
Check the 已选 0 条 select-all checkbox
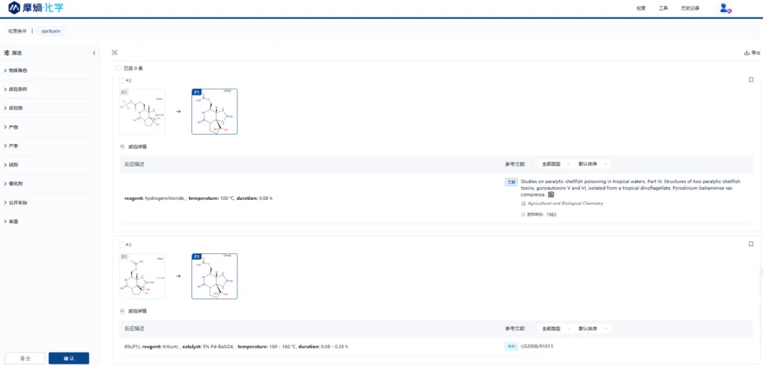(118, 68)
